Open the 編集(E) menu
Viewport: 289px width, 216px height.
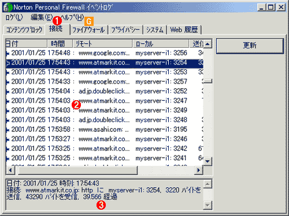click(42, 18)
